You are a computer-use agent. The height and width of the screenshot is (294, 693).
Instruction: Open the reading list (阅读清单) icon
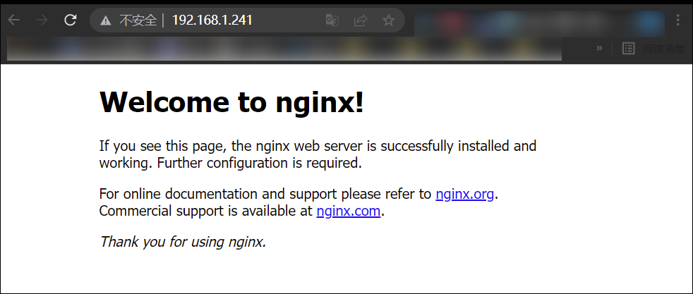pos(629,49)
